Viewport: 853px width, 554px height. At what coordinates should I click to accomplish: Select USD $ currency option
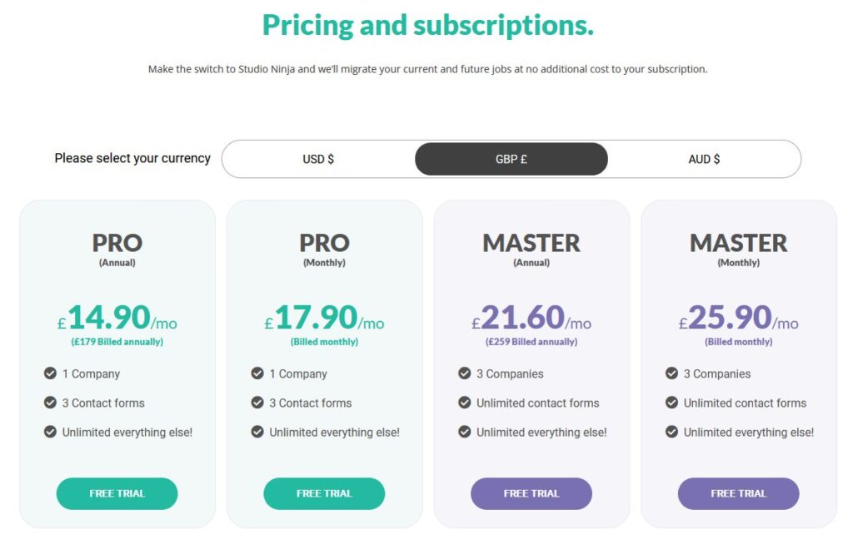point(318,159)
